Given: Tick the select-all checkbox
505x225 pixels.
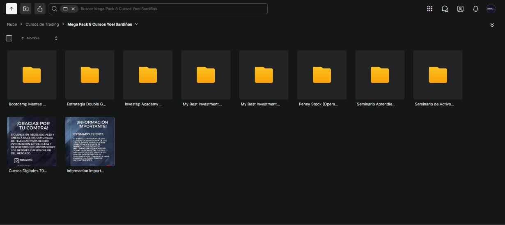Looking at the screenshot, I should click(9, 38).
